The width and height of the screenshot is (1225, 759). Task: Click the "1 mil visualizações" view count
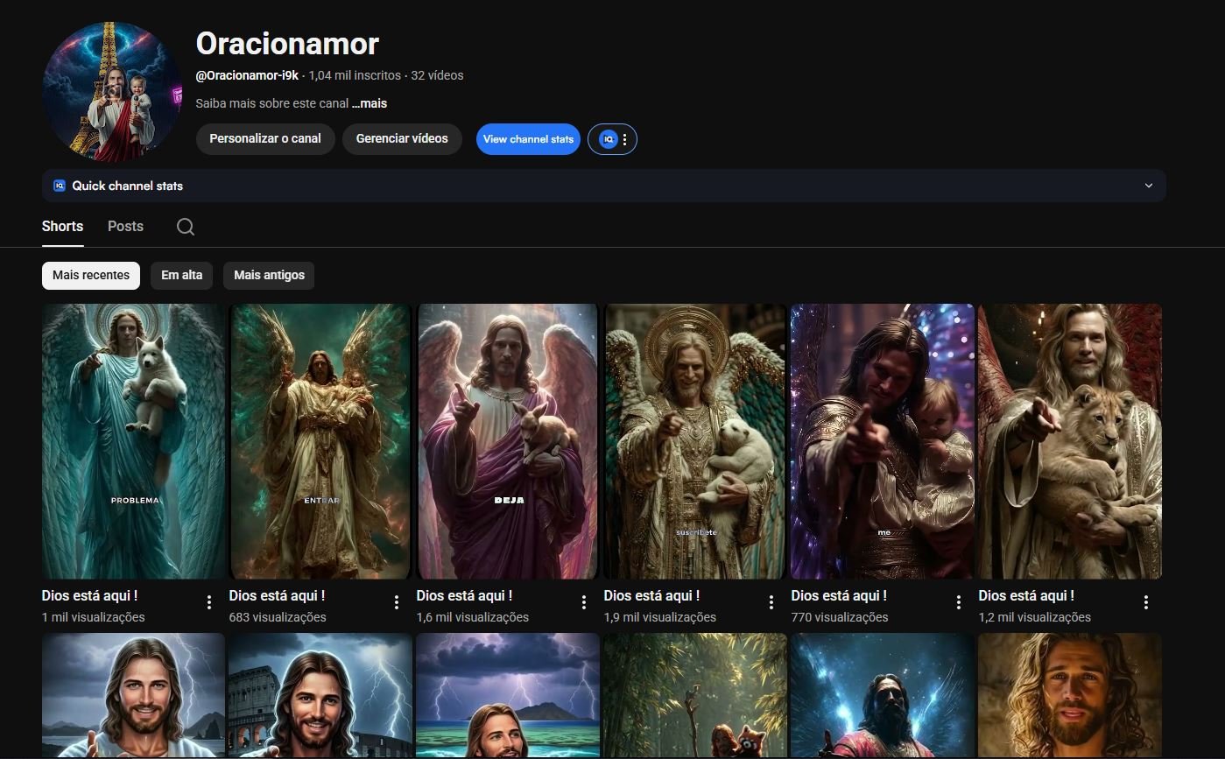[94, 617]
